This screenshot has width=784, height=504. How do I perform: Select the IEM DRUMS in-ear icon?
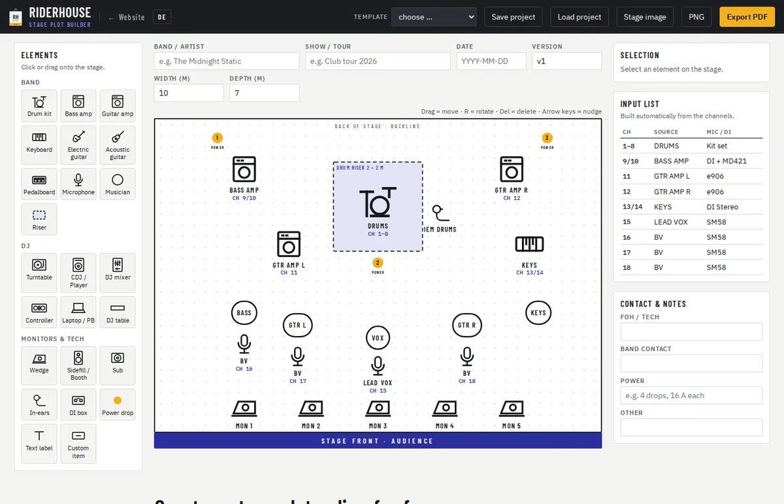tap(439, 214)
